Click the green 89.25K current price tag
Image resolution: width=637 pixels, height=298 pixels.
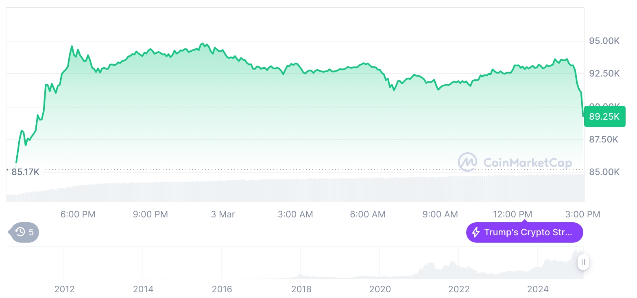pyautogui.click(x=604, y=116)
